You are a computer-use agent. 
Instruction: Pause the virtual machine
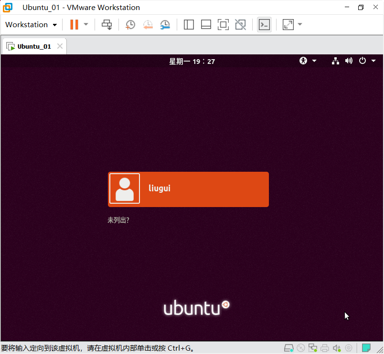74,24
